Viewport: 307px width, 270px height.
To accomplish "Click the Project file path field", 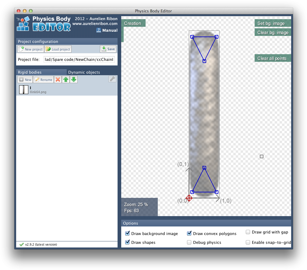I will [x=79, y=60].
